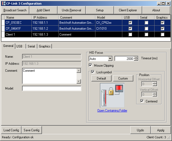Decrease Timeout value with down spinner

(x=136, y=60)
